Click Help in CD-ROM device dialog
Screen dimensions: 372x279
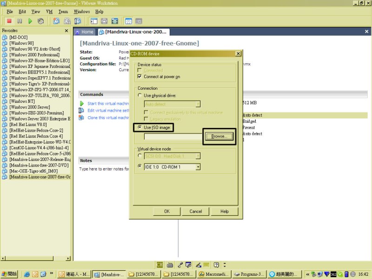pyautogui.click(x=225, y=212)
